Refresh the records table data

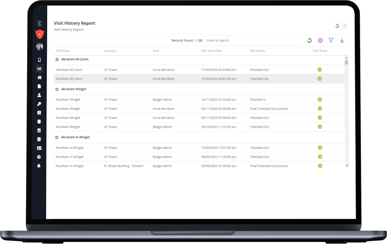coord(309,40)
